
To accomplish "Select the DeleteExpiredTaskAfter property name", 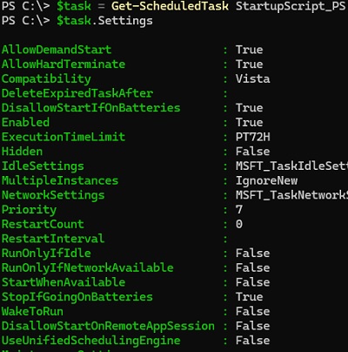I will tap(77, 93).
